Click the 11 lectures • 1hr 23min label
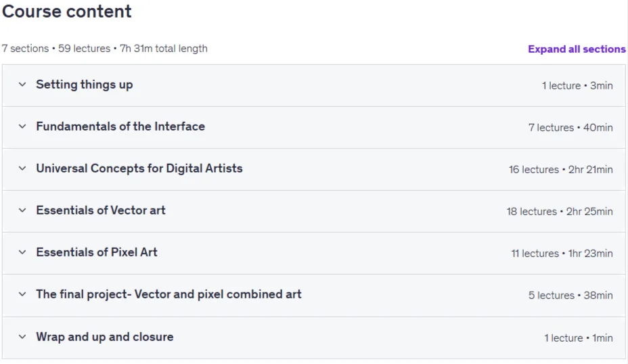The image size is (628, 364). [x=562, y=254]
